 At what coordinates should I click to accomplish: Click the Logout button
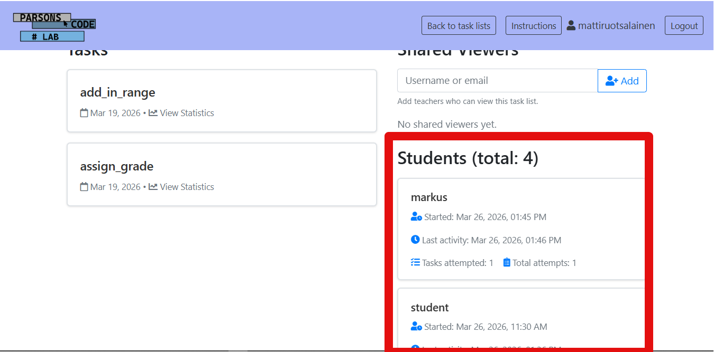683,25
